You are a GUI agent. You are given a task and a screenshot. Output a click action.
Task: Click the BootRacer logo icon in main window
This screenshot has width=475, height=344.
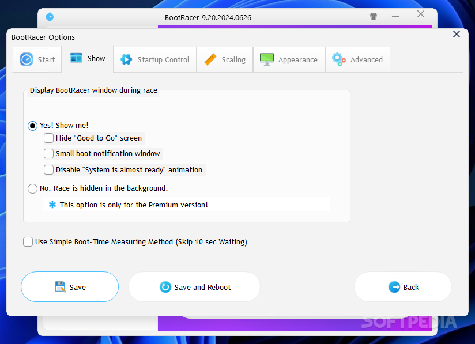(x=50, y=17)
